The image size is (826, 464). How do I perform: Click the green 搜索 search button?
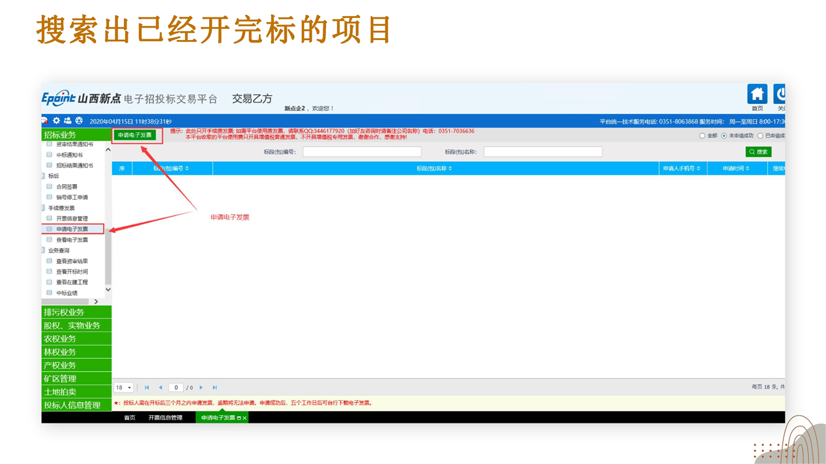758,152
